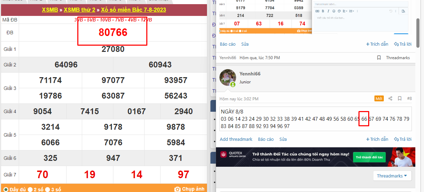The image size is (424, 192).
Task: Click the NGÀY 8/8 text in post #8
Action: 232,112
